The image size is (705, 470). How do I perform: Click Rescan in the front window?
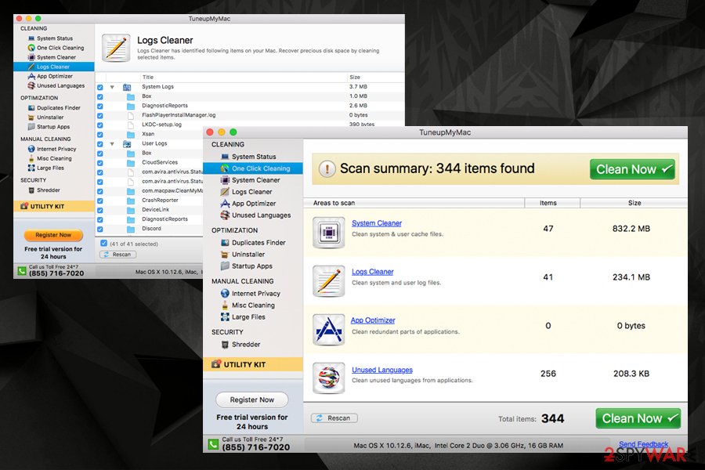334,418
